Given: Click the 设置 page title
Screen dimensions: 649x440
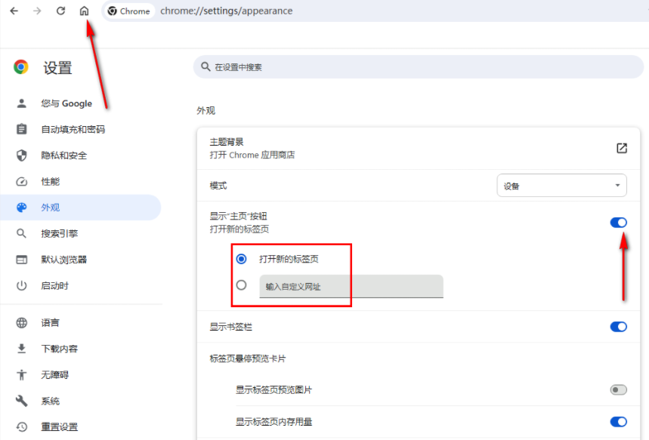Looking at the screenshot, I should [57, 67].
